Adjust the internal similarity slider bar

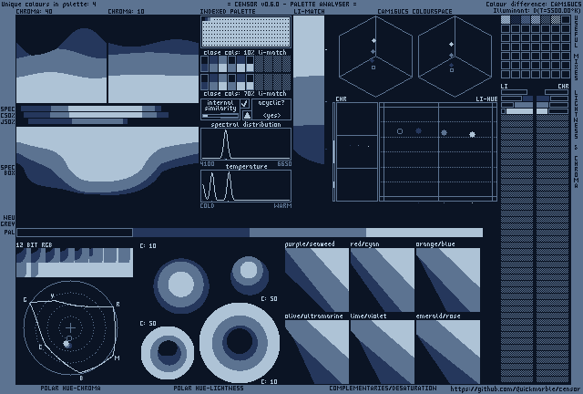pos(220,116)
